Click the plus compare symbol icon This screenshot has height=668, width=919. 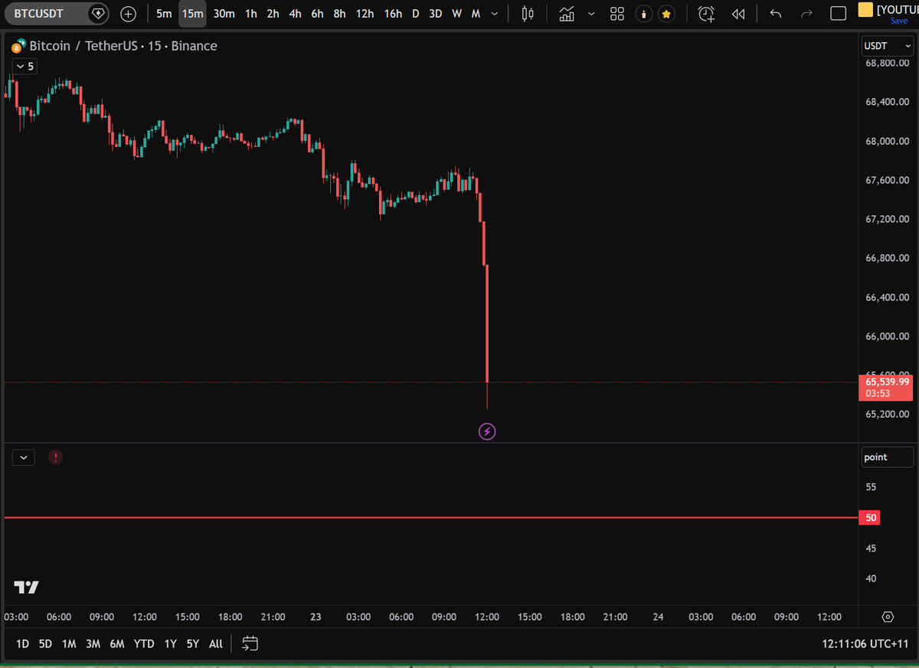coord(129,14)
